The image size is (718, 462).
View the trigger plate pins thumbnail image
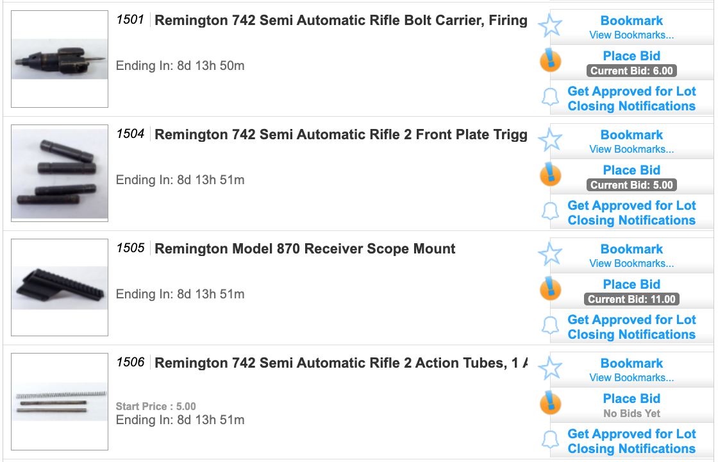(x=60, y=173)
